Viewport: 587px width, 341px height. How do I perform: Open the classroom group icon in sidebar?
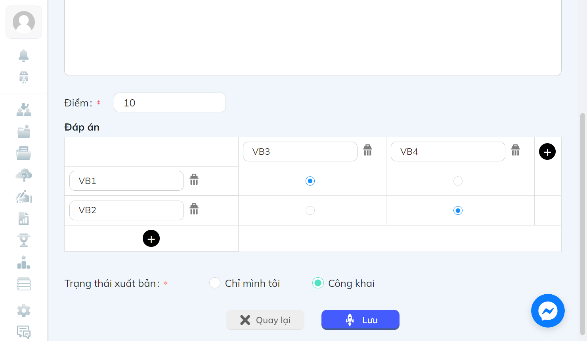pyautogui.click(x=24, y=110)
